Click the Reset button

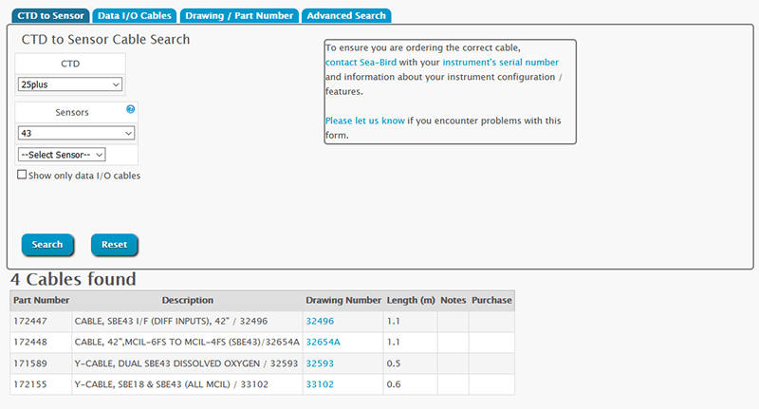(114, 245)
